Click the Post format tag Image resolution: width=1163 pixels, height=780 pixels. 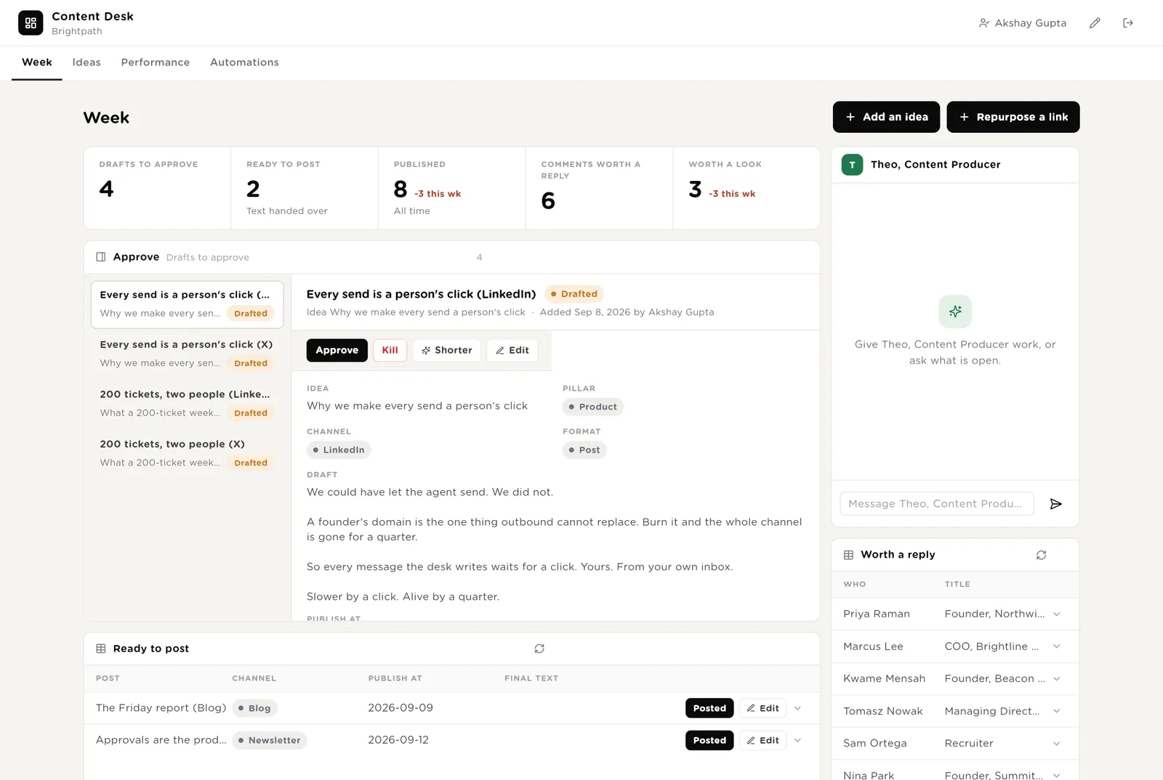pos(584,450)
